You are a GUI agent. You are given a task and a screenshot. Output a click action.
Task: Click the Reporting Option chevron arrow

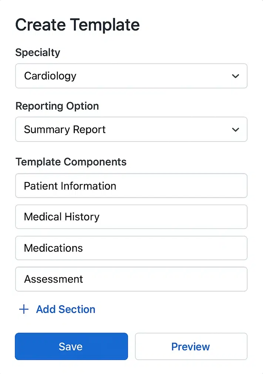click(235, 130)
